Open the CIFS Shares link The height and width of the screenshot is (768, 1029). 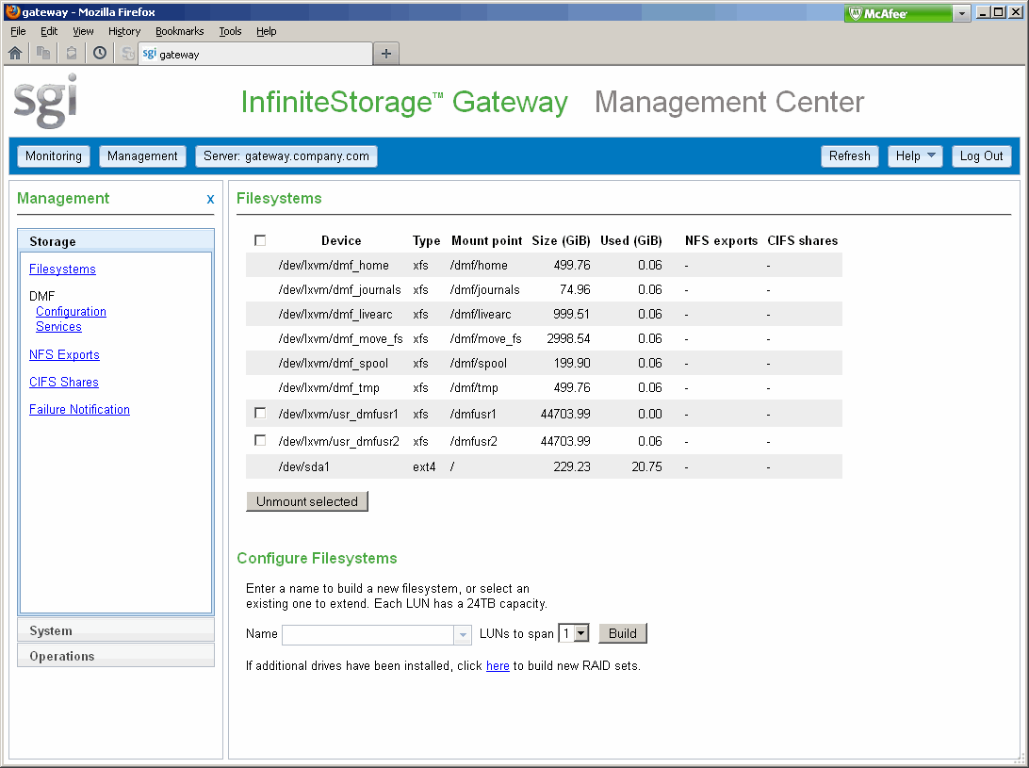(64, 382)
